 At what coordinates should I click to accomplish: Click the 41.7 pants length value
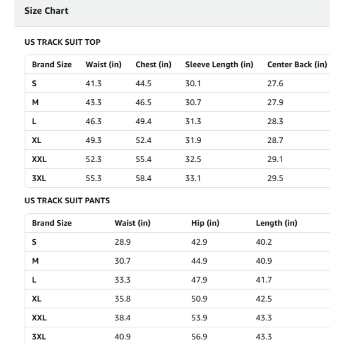tap(264, 280)
